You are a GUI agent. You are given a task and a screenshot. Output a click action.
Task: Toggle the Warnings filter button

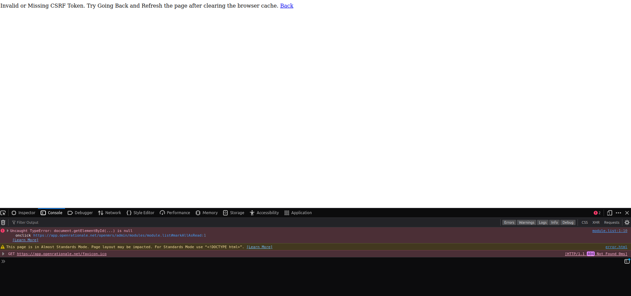point(526,222)
